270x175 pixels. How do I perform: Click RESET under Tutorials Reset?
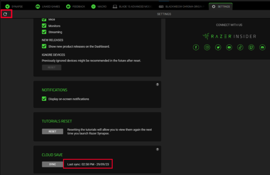point(52,131)
